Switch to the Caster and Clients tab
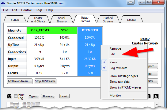Image resolution: width=167 pixels, height=110 pixels. tap(38, 19)
